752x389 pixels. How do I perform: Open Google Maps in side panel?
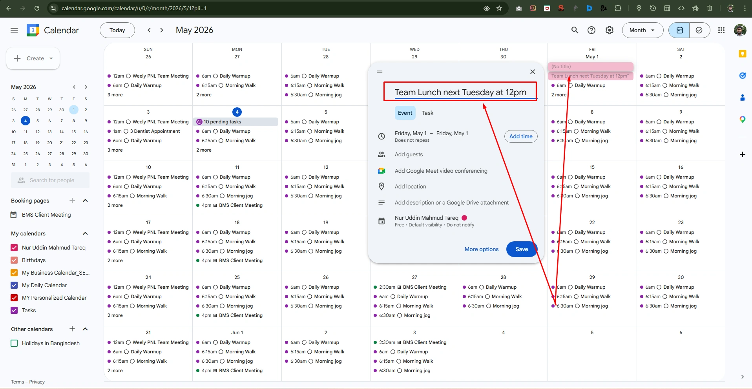coord(742,119)
